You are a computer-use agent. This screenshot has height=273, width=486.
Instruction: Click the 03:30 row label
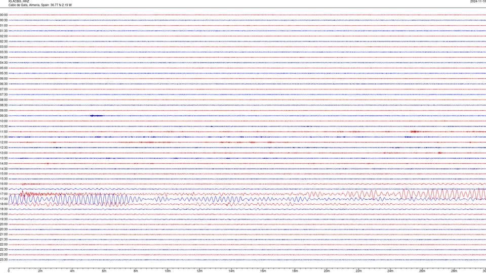click(x=4, y=52)
